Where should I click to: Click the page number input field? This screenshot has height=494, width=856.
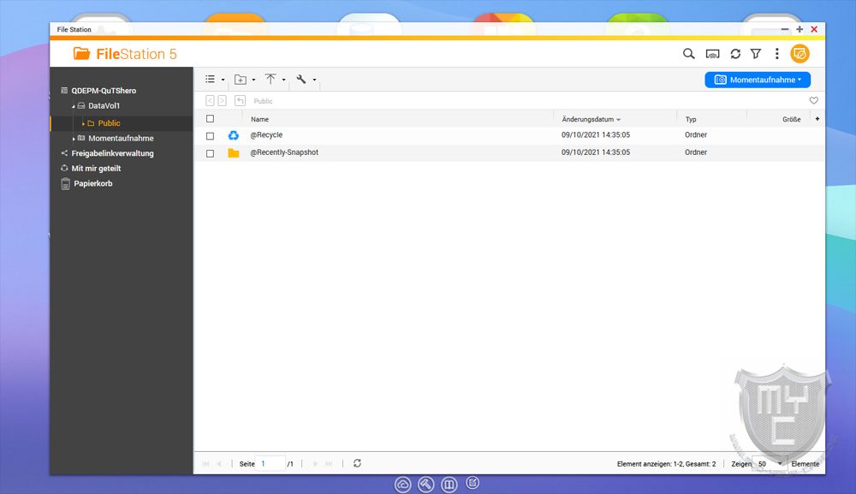[270, 463]
